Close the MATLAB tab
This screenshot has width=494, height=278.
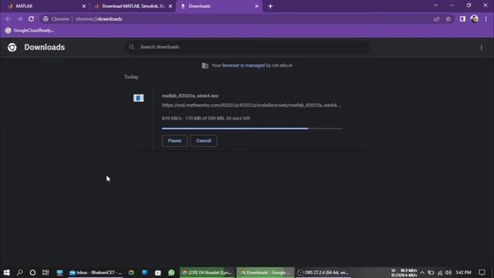click(84, 6)
